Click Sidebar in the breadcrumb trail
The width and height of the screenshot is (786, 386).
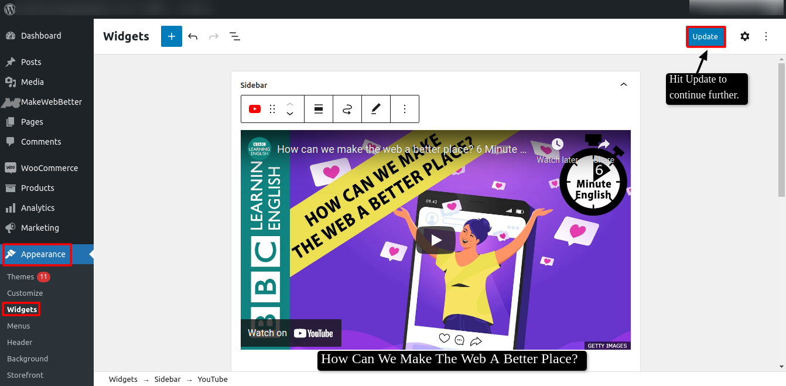[x=168, y=379]
